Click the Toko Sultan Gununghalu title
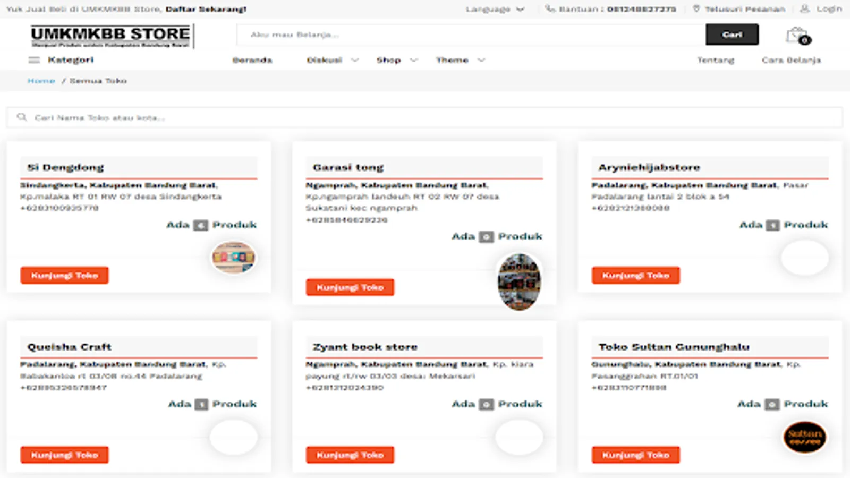Image resolution: width=850 pixels, height=478 pixels. pyautogui.click(x=674, y=347)
